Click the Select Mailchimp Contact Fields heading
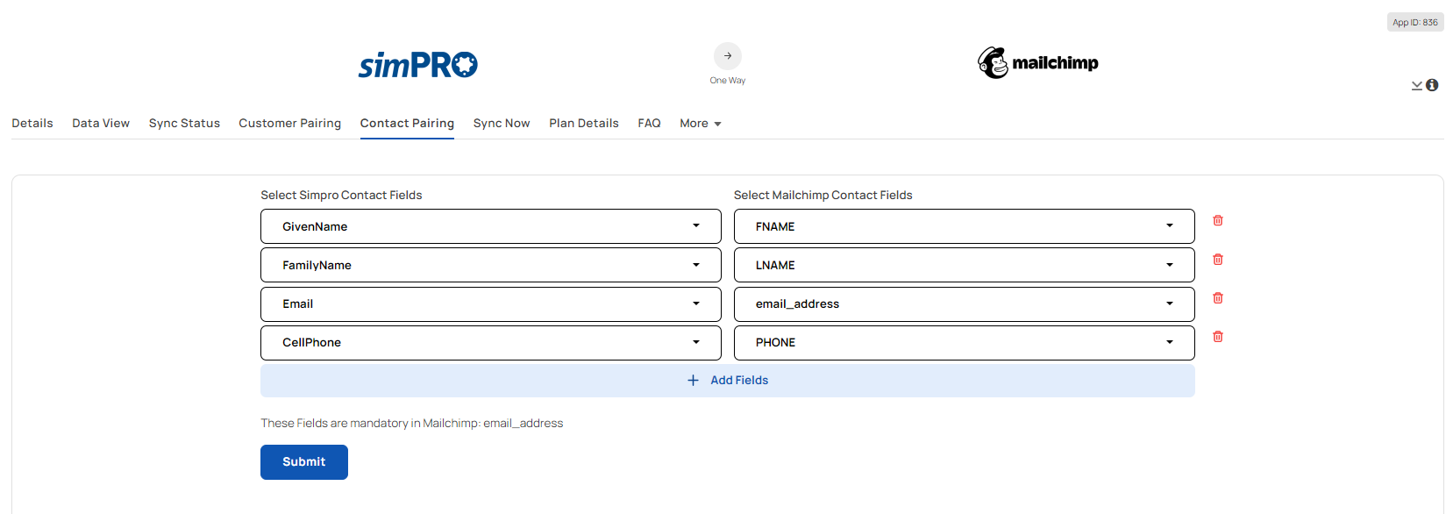1453x514 pixels. (823, 195)
